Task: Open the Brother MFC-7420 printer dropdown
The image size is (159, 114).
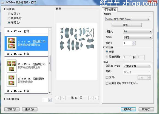Action: (x=128, y=19)
